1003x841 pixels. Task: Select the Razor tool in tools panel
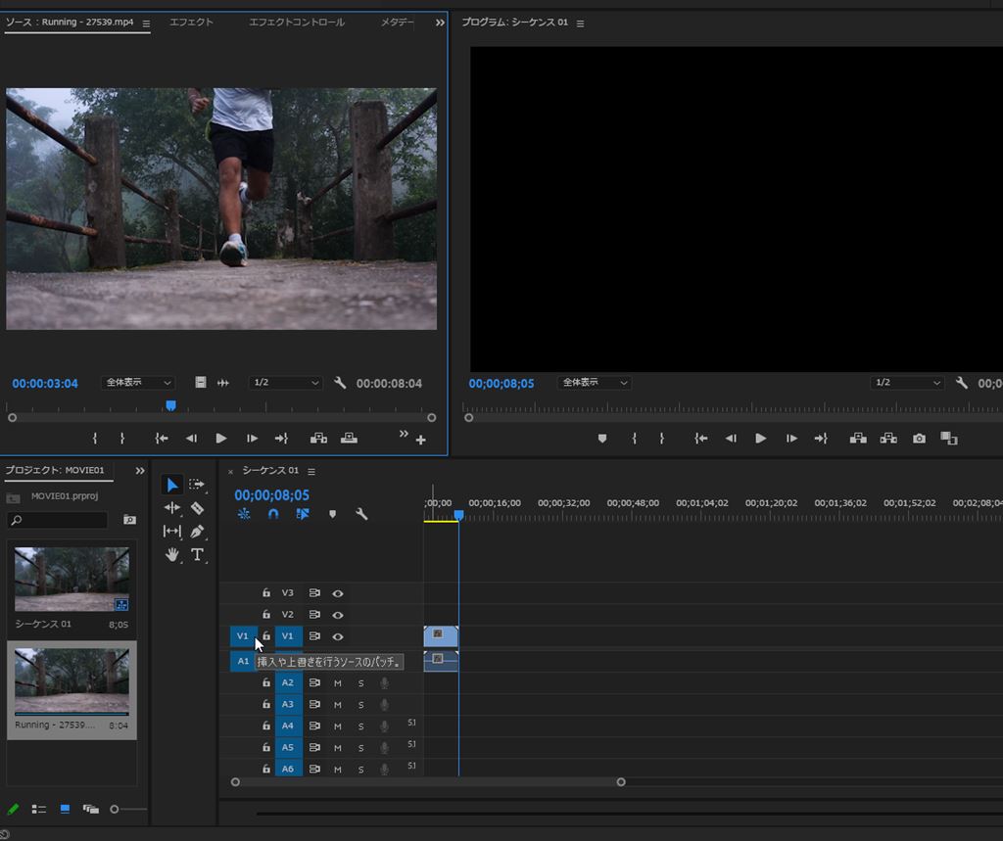(x=197, y=508)
